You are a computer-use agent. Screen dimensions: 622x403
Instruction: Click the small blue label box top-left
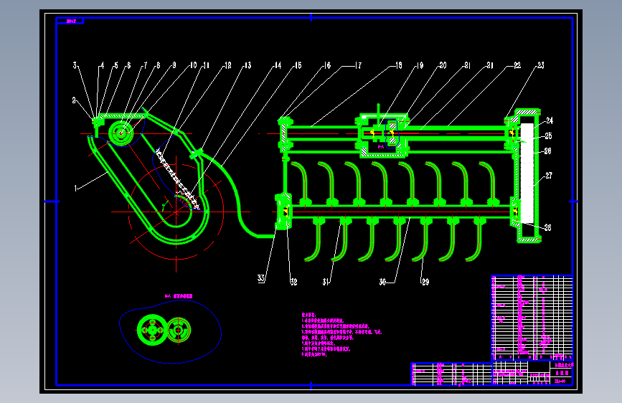[70, 21]
